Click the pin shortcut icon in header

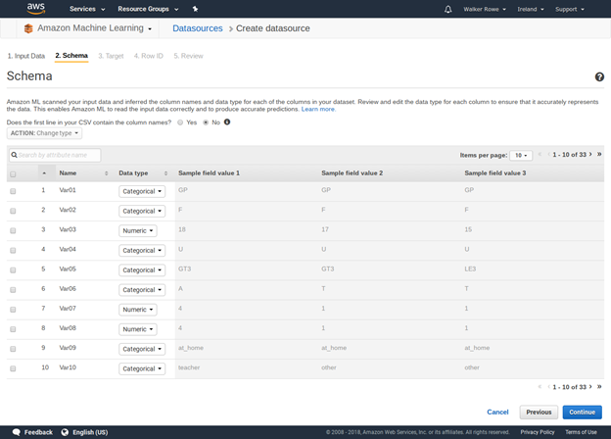pos(195,9)
